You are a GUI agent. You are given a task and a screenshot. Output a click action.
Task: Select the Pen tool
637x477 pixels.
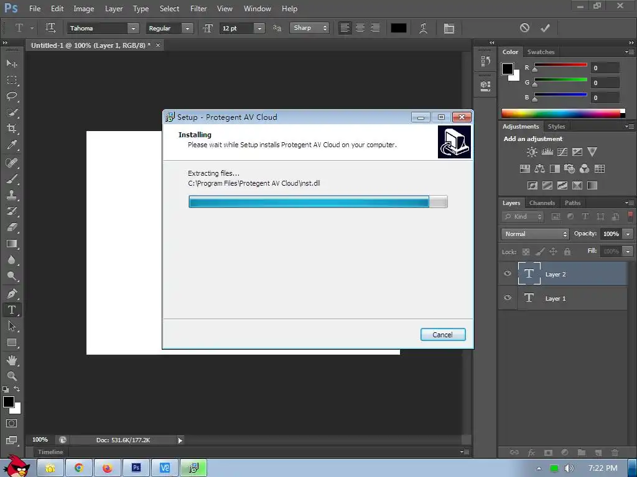tap(11, 294)
